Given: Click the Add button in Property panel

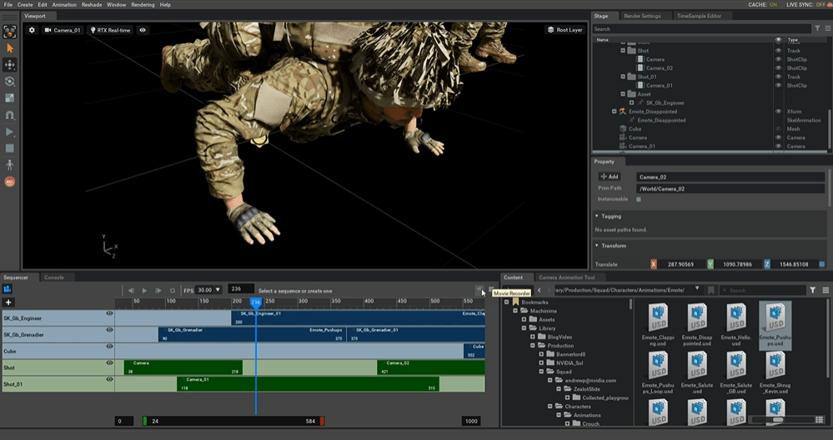Looking at the screenshot, I should click(x=609, y=177).
